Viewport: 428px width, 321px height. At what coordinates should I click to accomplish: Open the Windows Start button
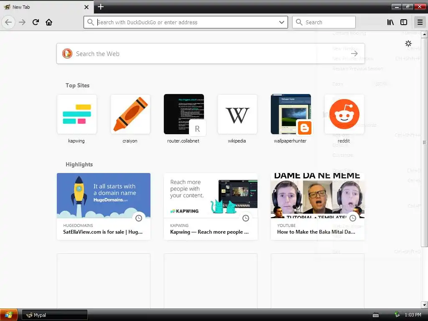pos(9,315)
